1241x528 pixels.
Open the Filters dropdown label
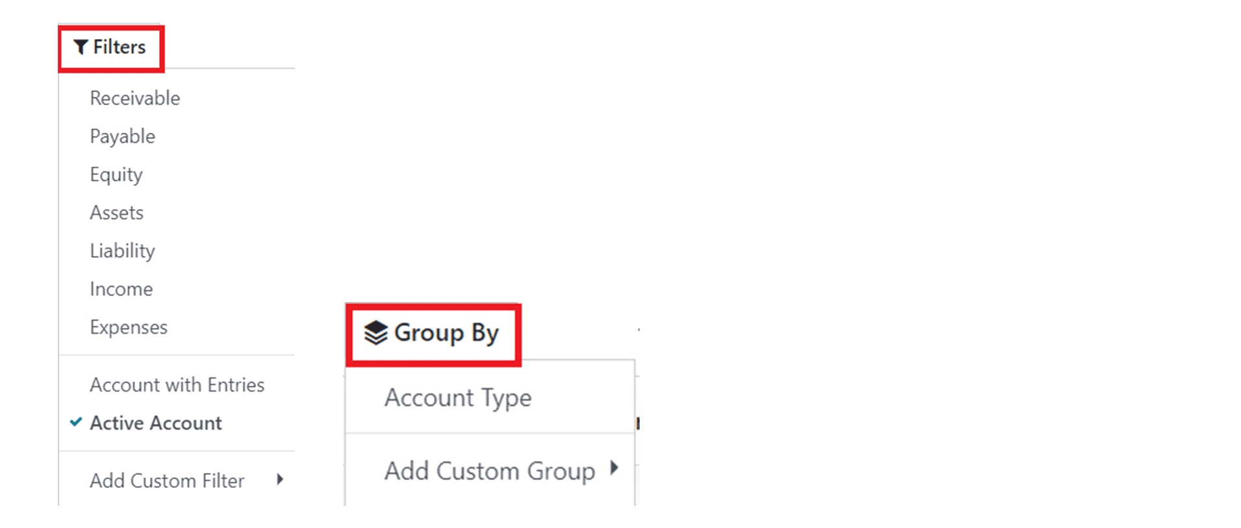(119, 47)
